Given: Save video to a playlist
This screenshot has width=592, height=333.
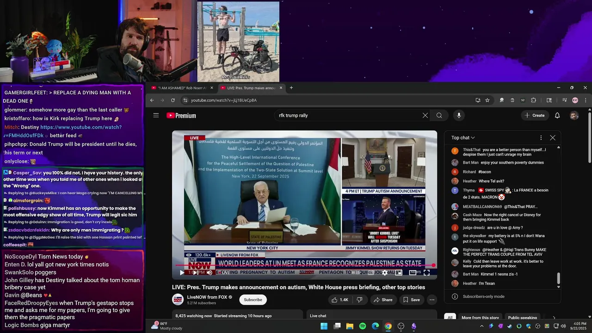Looking at the screenshot, I should click(411, 300).
